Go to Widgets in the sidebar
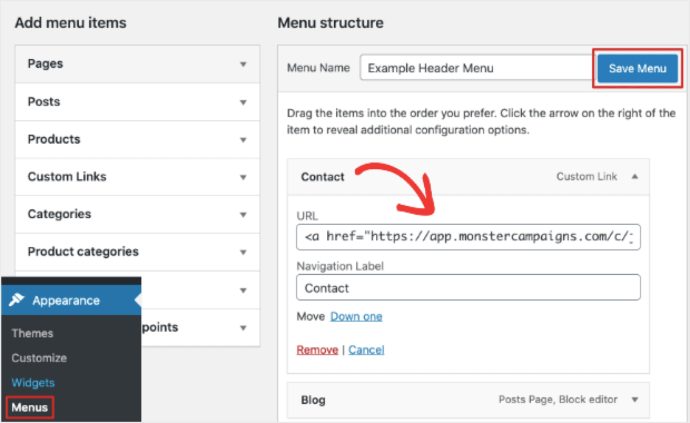 pyautogui.click(x=33, y=383)
